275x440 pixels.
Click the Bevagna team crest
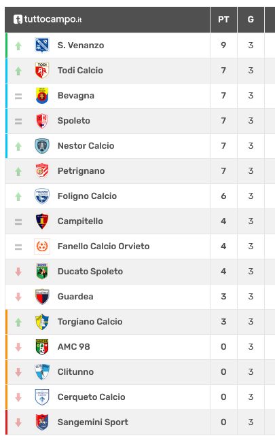[x=42, y=96]
